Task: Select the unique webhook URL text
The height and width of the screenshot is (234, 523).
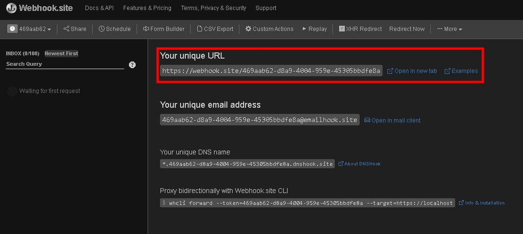Action: coord(271,71)
